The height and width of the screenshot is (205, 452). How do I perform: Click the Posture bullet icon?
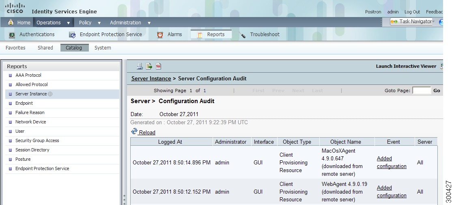coord(11,160)
